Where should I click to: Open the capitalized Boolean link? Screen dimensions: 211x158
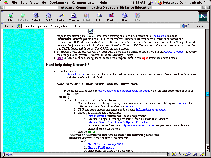pyautogui.click(x=182, y=103)
